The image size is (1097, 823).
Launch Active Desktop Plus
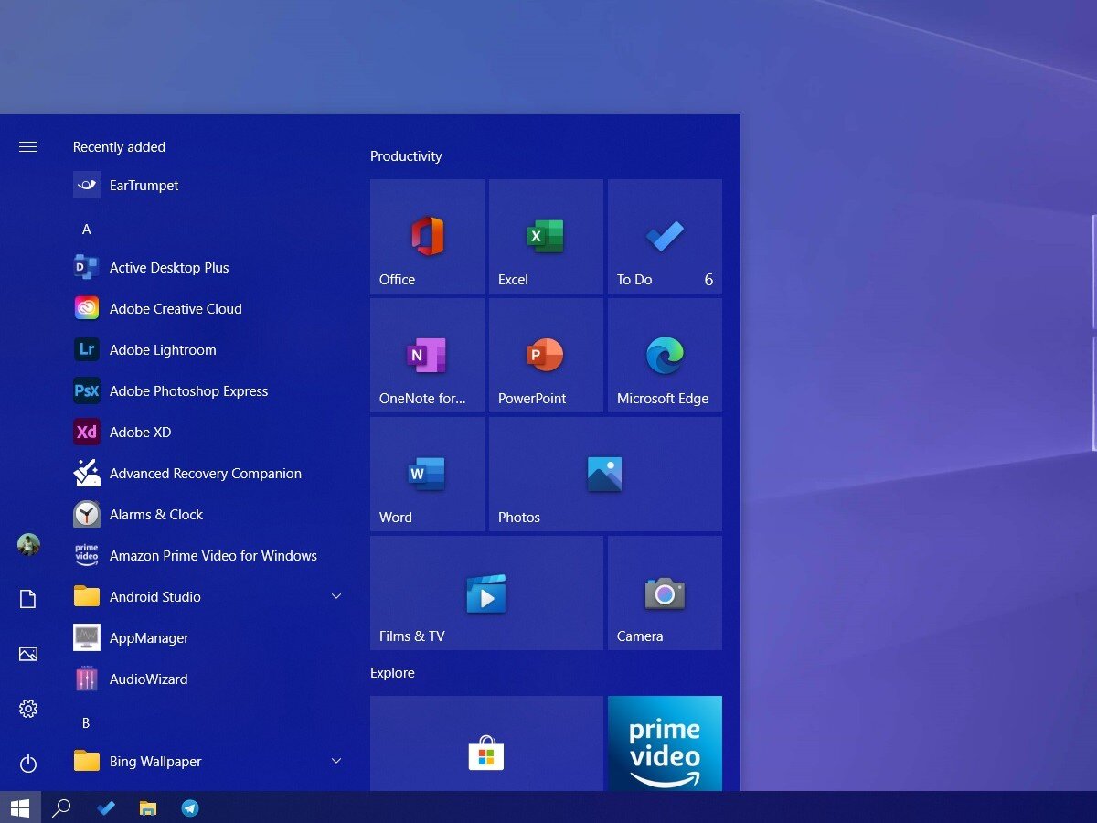pyautogui.click(x=208, y=267)
